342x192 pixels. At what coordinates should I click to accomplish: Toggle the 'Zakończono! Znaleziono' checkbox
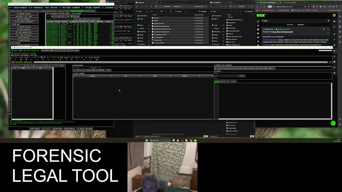coord(12,53)
